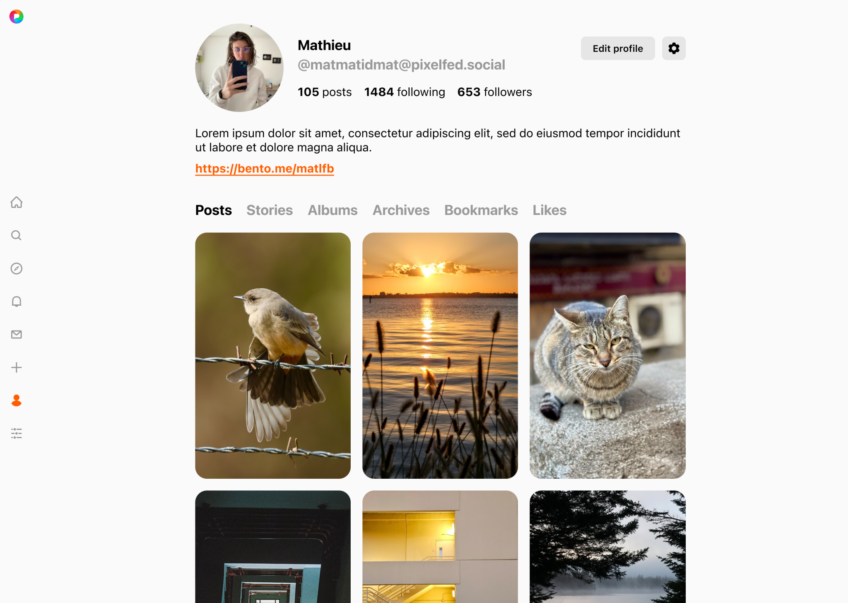Open the Bookmarks tab
This screenshot has width=848, height=603.
pos(481,210)
